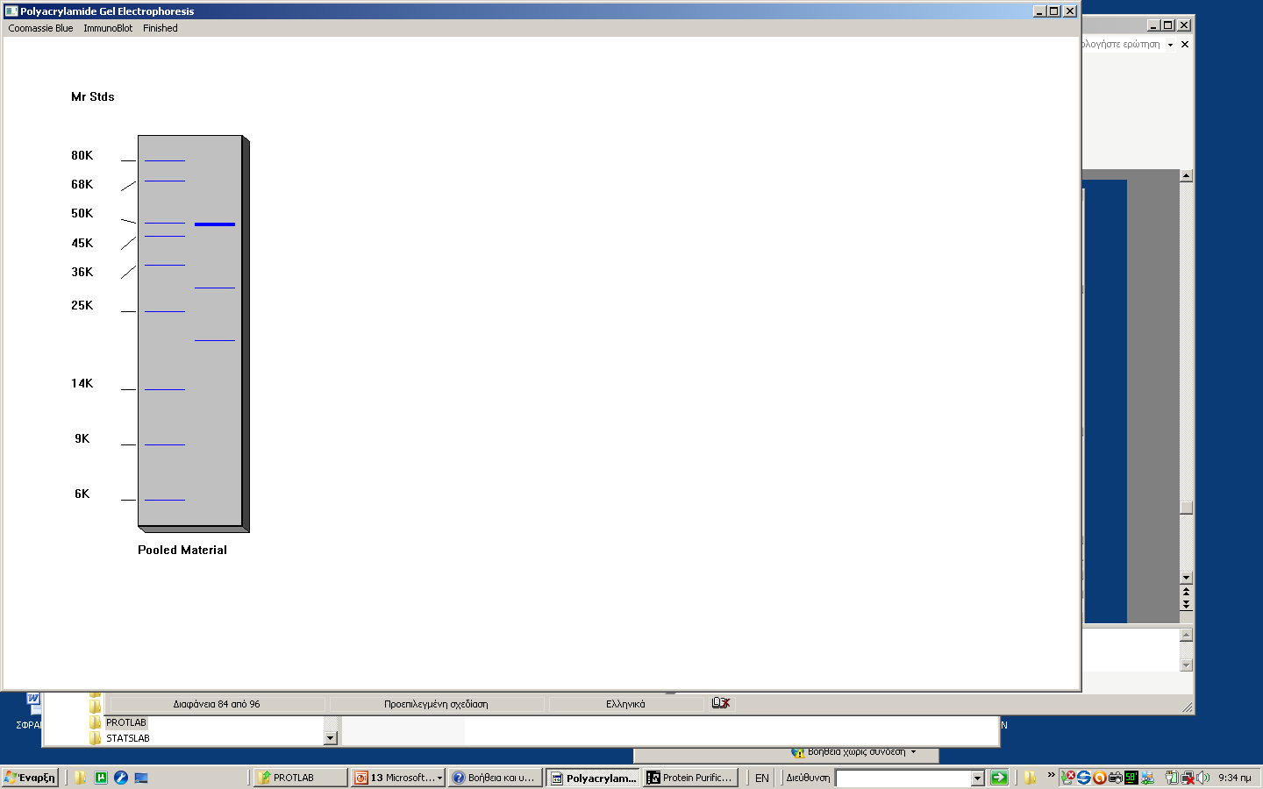The height and width of the screenshot is (789, 1263).
Task: Click the folder quick launch icon
Action: (80, 778)
